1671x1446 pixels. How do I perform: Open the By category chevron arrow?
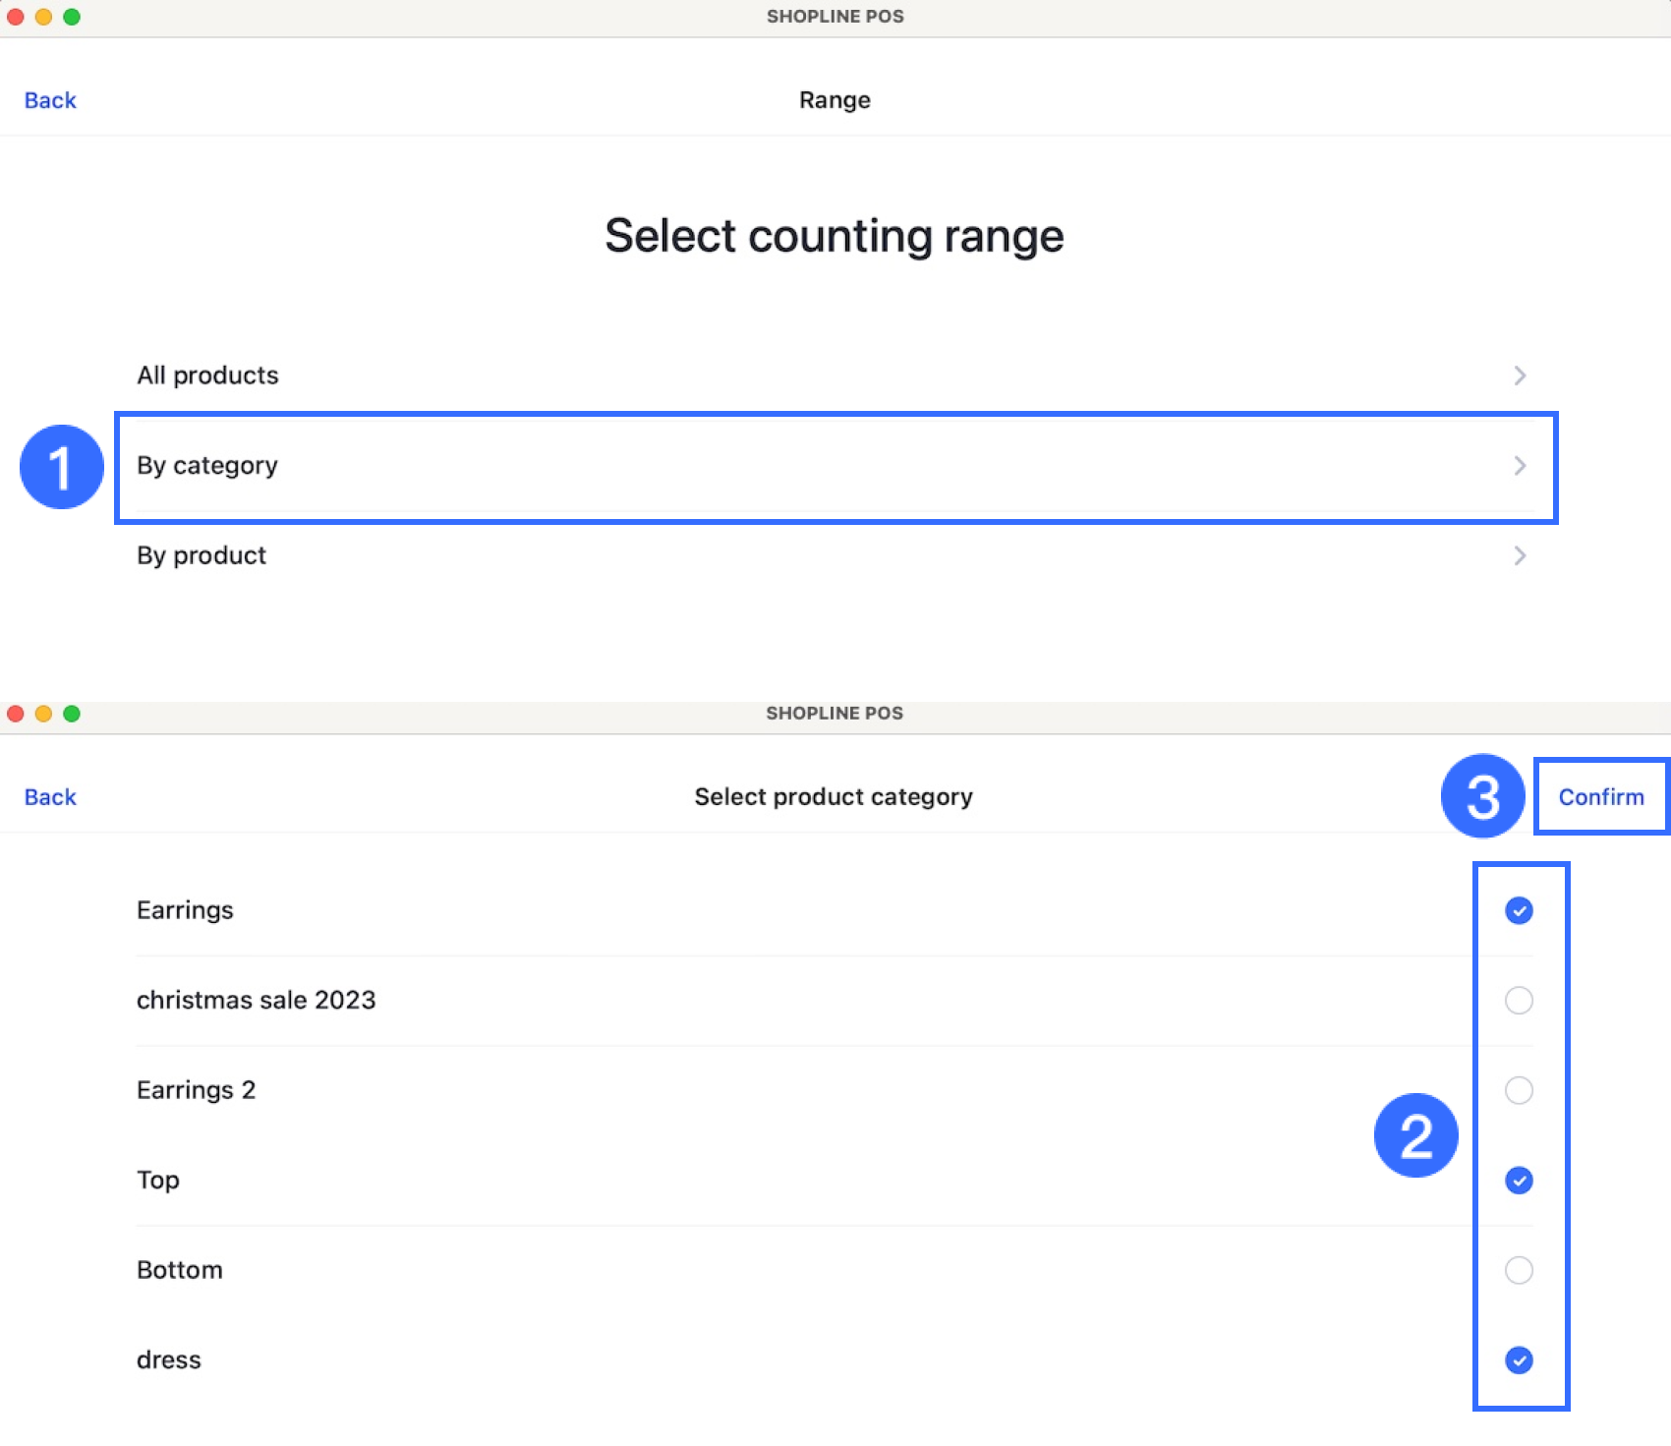pyautogui.click(x=1520, y=466)
